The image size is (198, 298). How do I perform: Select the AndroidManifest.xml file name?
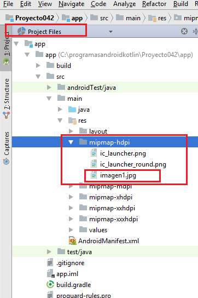(x=109, y=241)
